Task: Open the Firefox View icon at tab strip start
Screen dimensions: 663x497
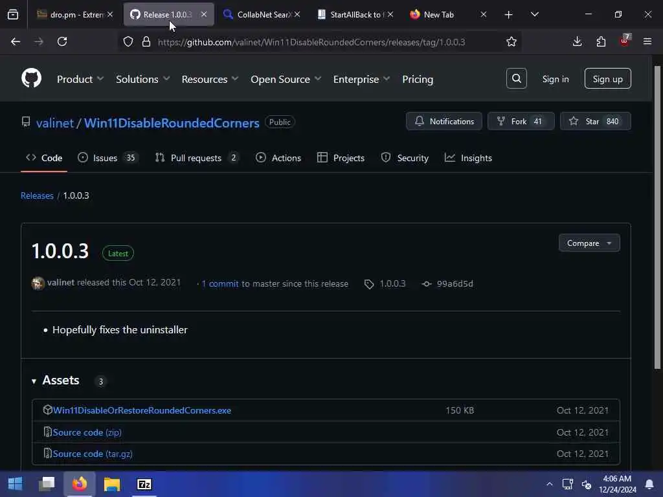Action: [x=13, y=15]
